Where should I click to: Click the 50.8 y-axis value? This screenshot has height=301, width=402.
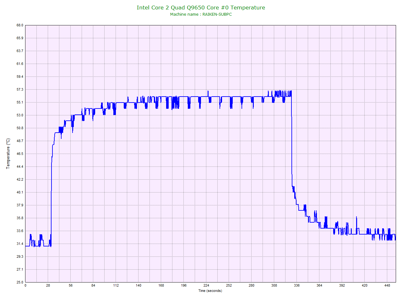point(20,128)
